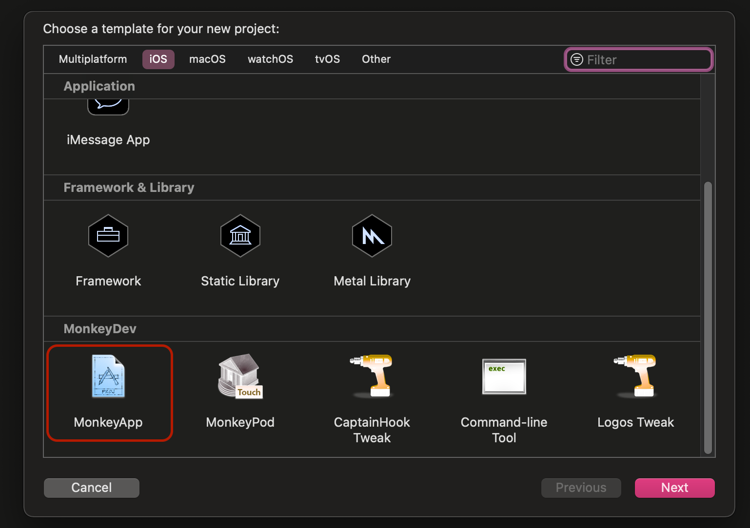Click the Static Library label

coord(240,281)
